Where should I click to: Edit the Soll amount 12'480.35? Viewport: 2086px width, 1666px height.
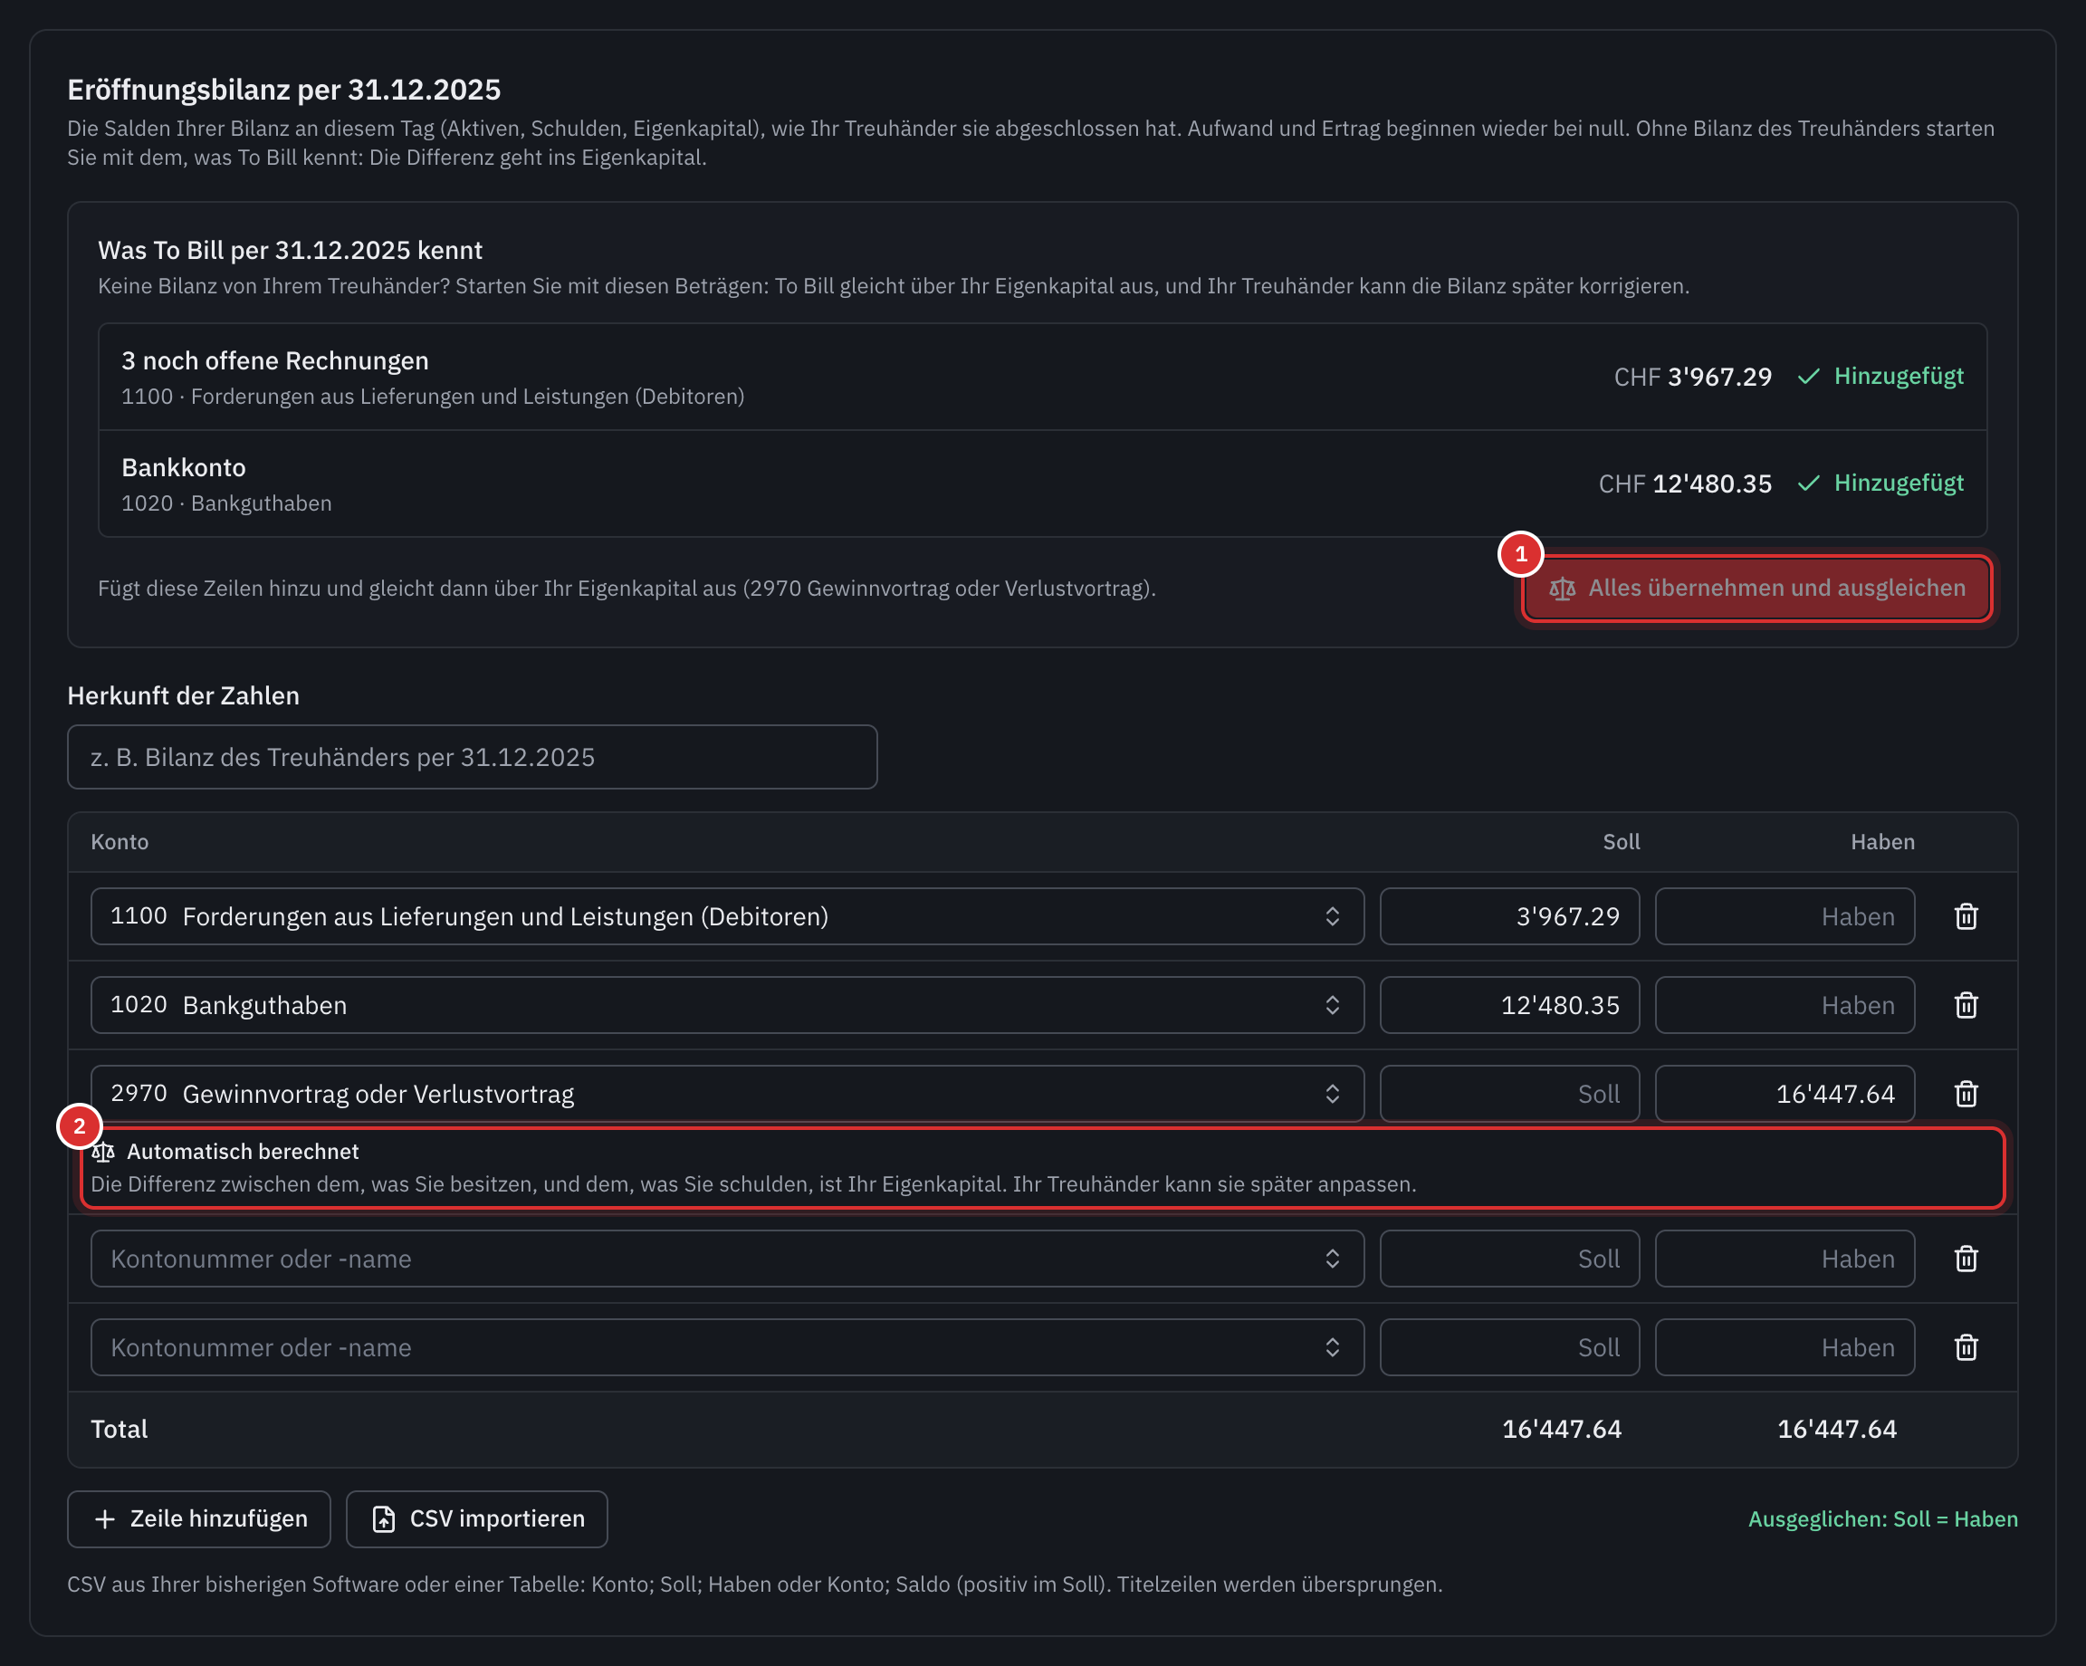[x=1509, y=1005]
